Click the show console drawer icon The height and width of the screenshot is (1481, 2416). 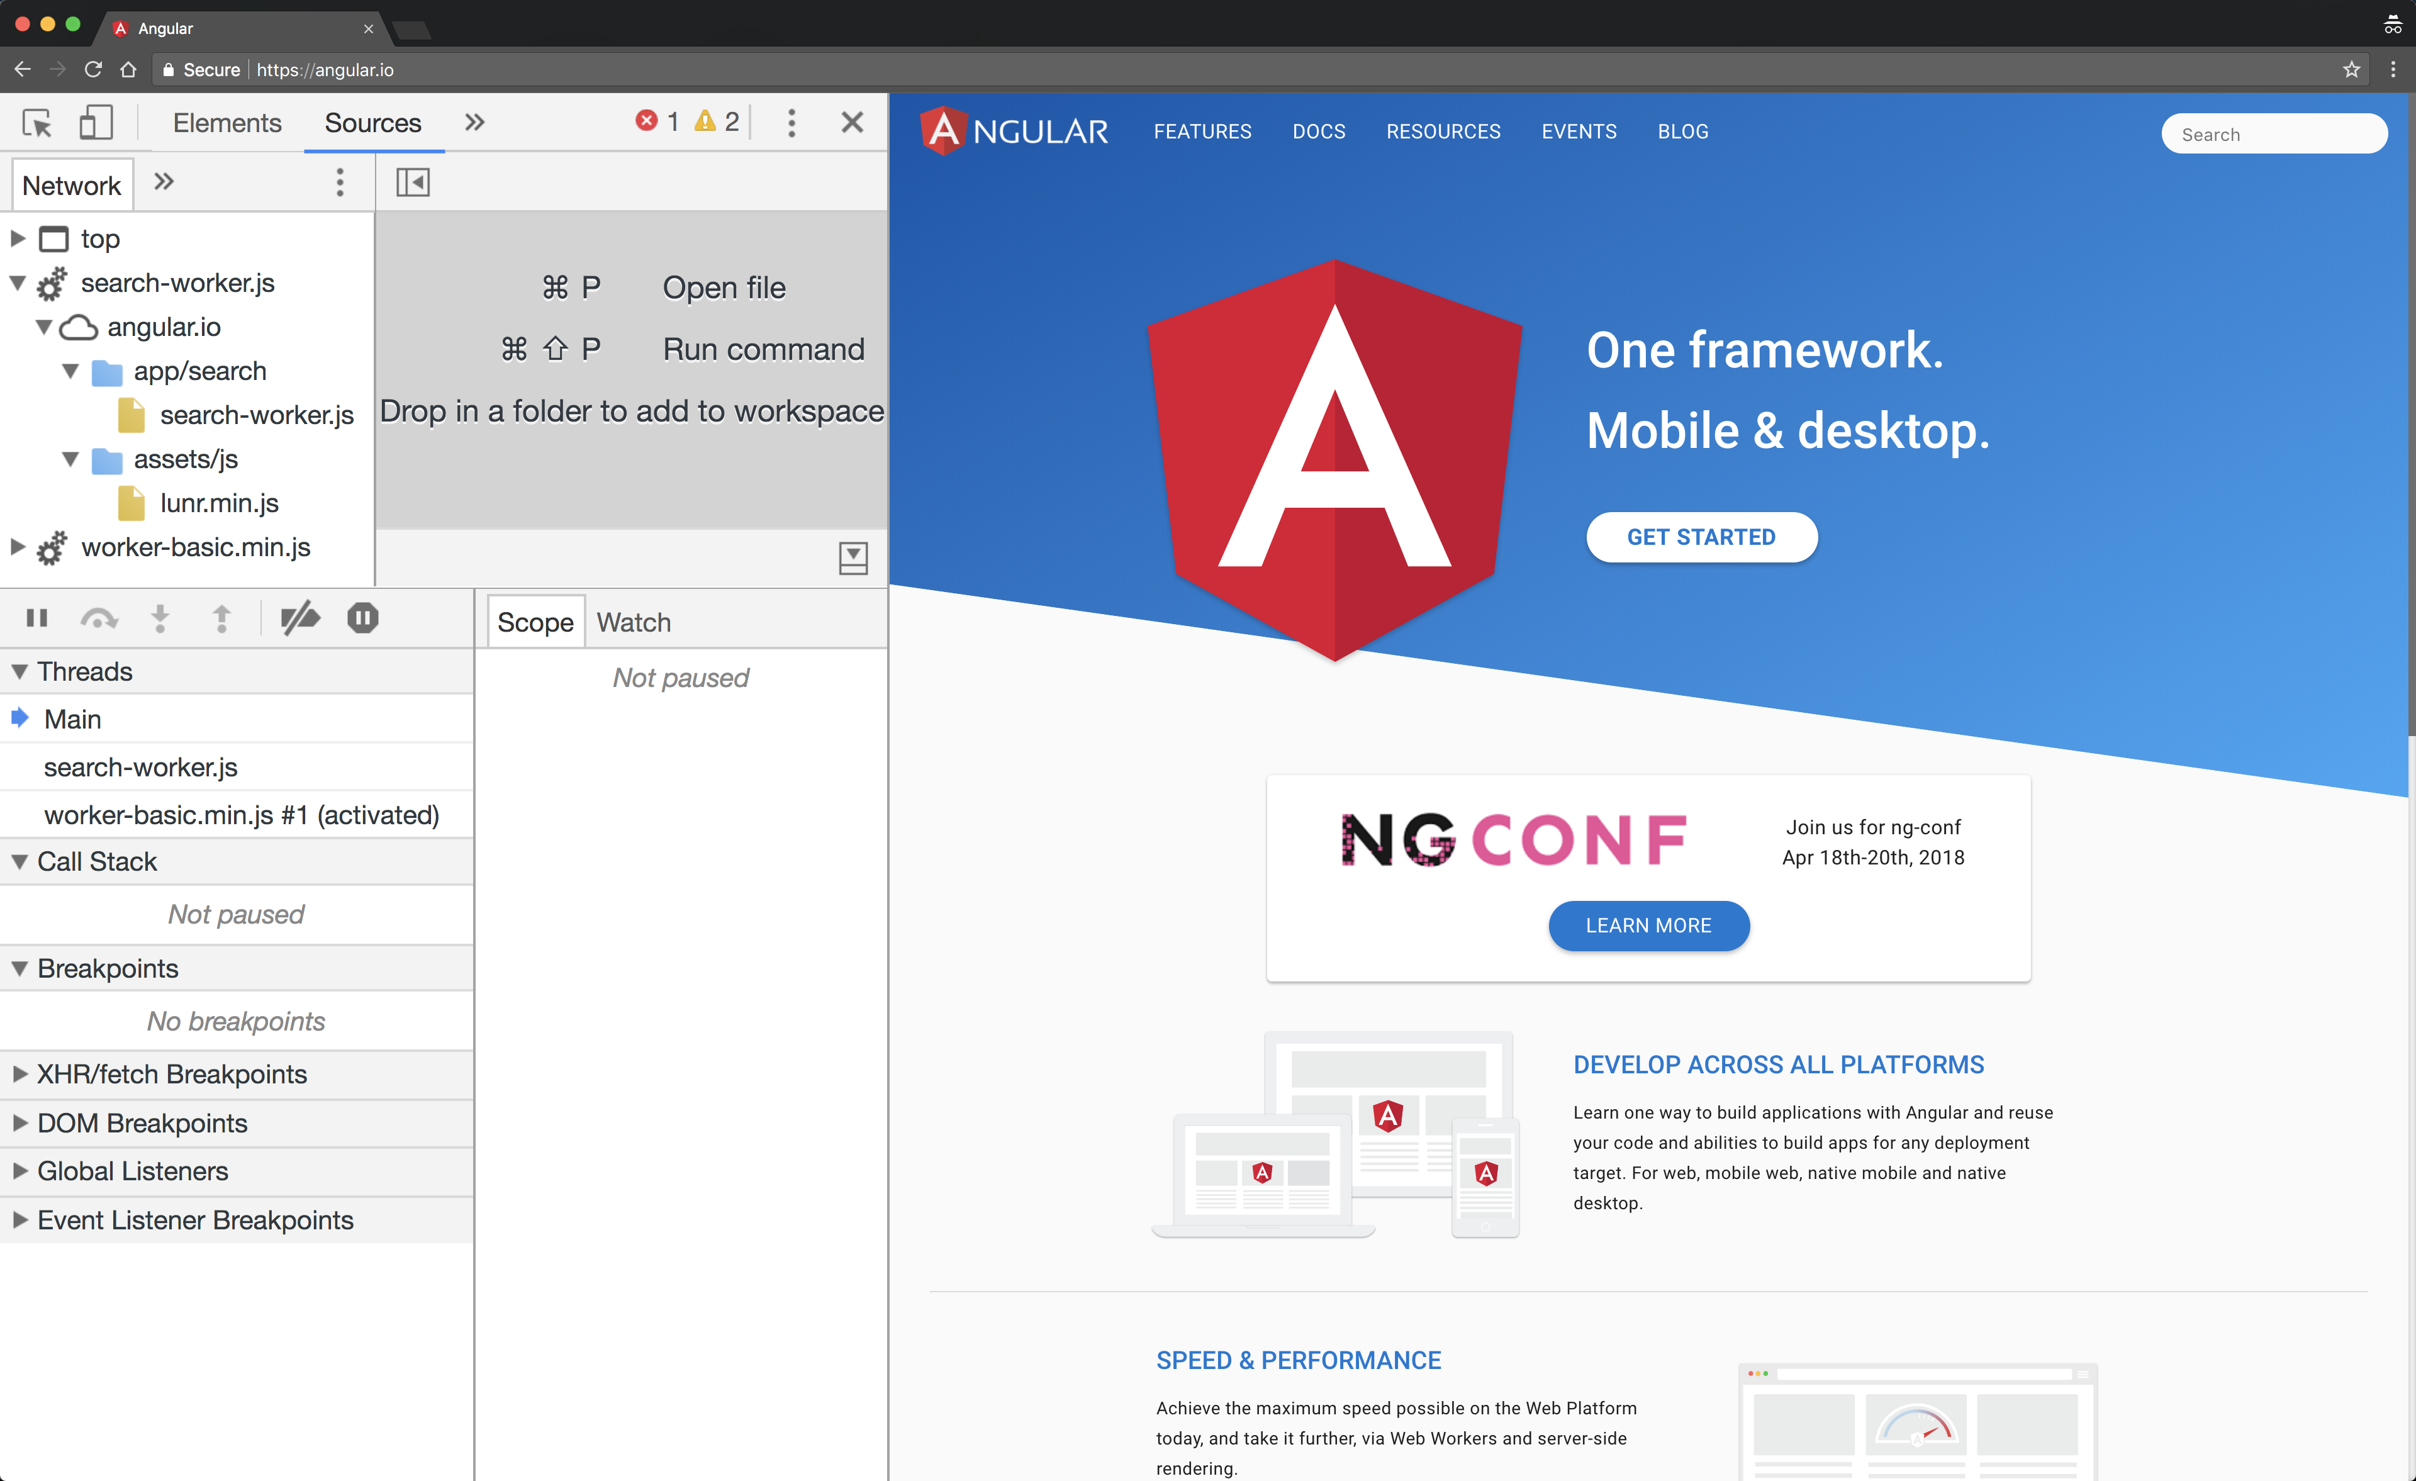(x=853, y=558)
